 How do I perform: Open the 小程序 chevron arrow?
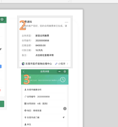coord(67,64)
